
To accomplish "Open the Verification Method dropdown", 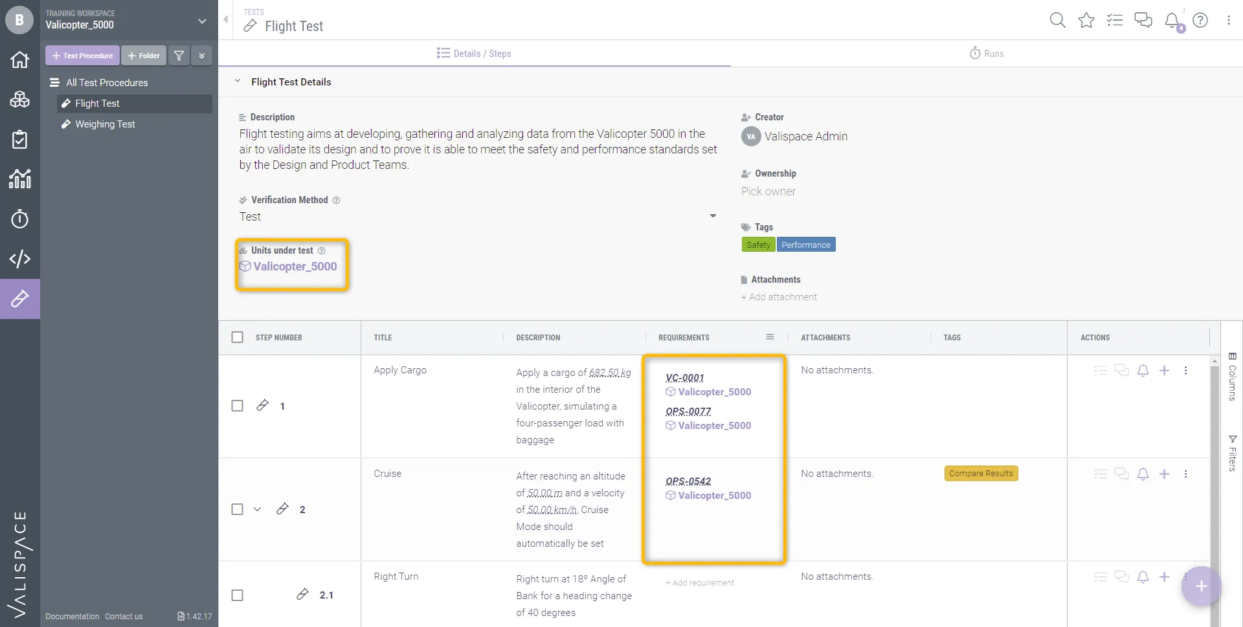I will (713, 216).
